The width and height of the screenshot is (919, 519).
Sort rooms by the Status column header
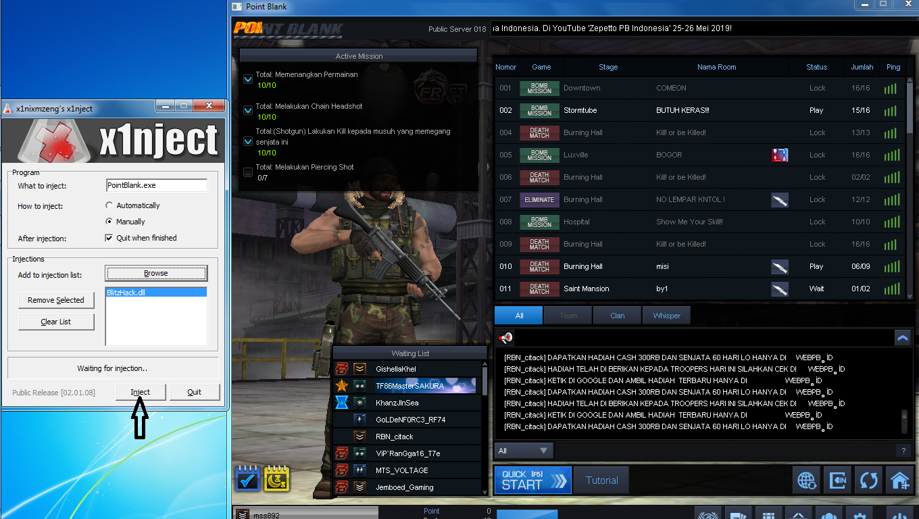816,67
